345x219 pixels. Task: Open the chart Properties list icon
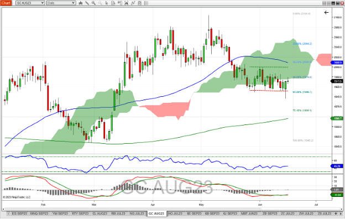coord(146,3)
